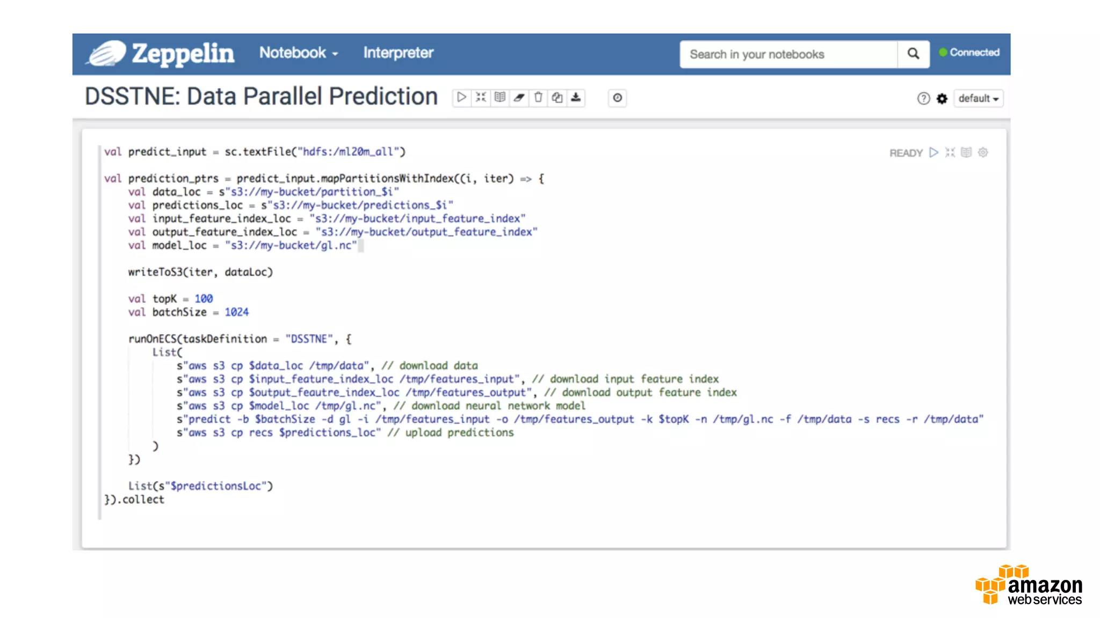Open the cron scheduler clock icon
1100x618 pixels.
pos(617,98)
